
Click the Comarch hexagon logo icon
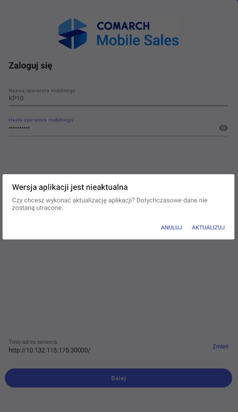73,33
